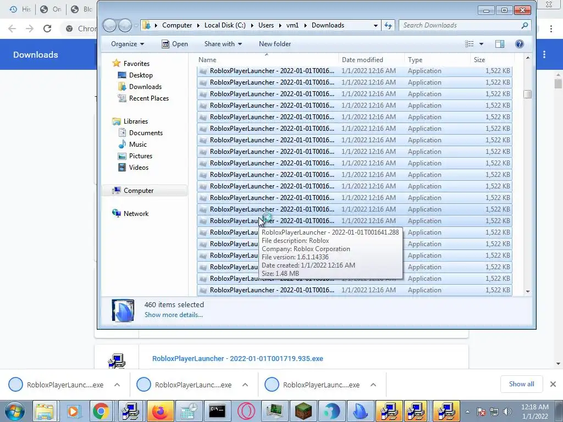
Task: Click the Explorer forward navigation arrow
Action: click(125, 25)
